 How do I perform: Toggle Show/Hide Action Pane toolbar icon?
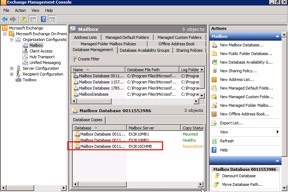coord(52,19)
